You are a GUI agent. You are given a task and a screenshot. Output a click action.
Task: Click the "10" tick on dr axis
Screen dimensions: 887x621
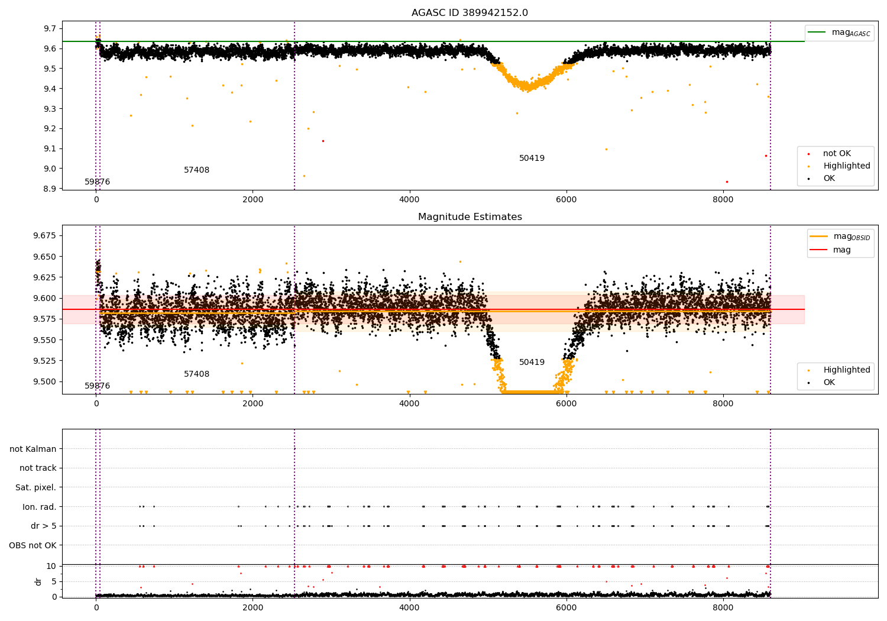click(51, 567)
